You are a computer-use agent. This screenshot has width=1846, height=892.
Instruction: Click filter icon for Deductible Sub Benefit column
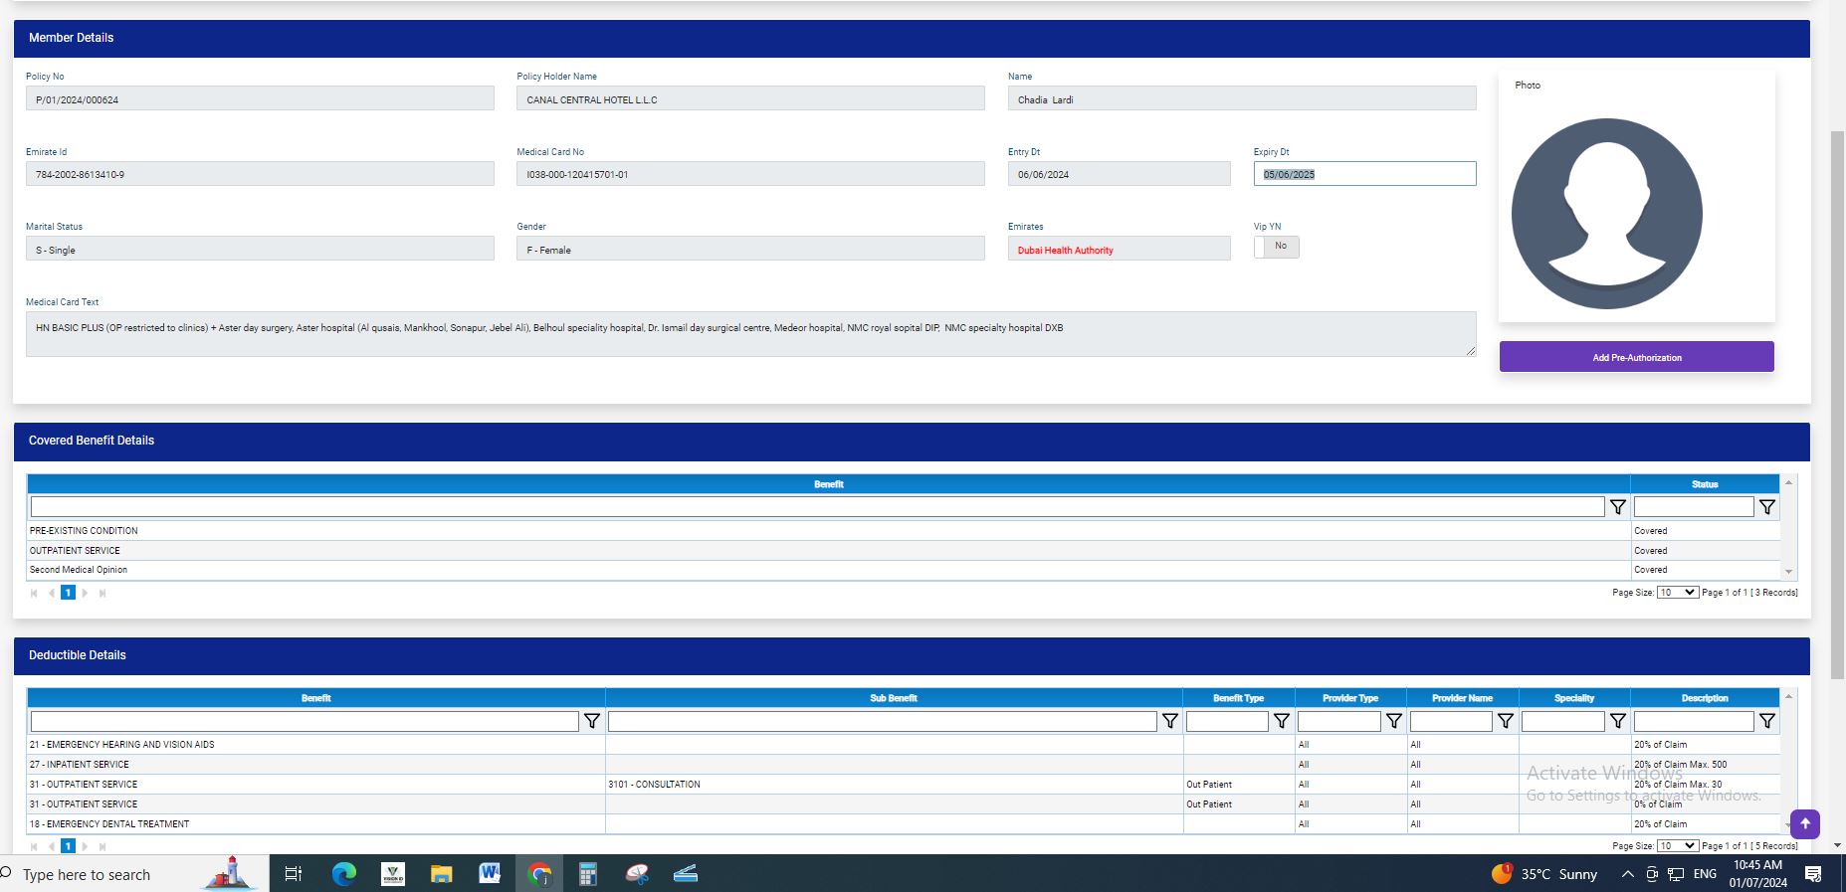pos(1169,721)
